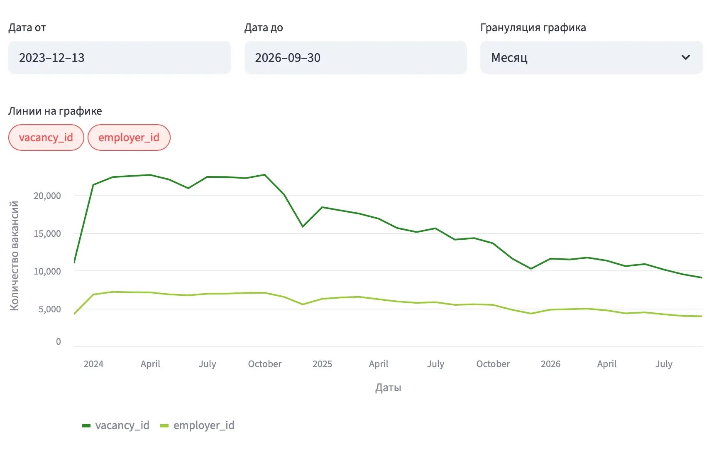
Task: Click the 'Дата от' label text
Action: pyautogui.click(x=27, y=27)
